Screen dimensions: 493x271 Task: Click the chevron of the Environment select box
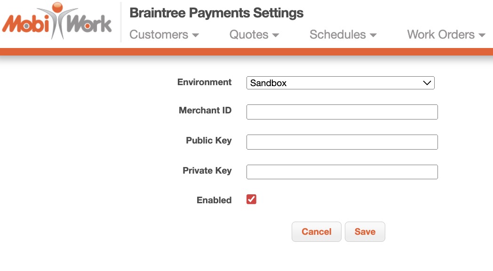point(427,83)
